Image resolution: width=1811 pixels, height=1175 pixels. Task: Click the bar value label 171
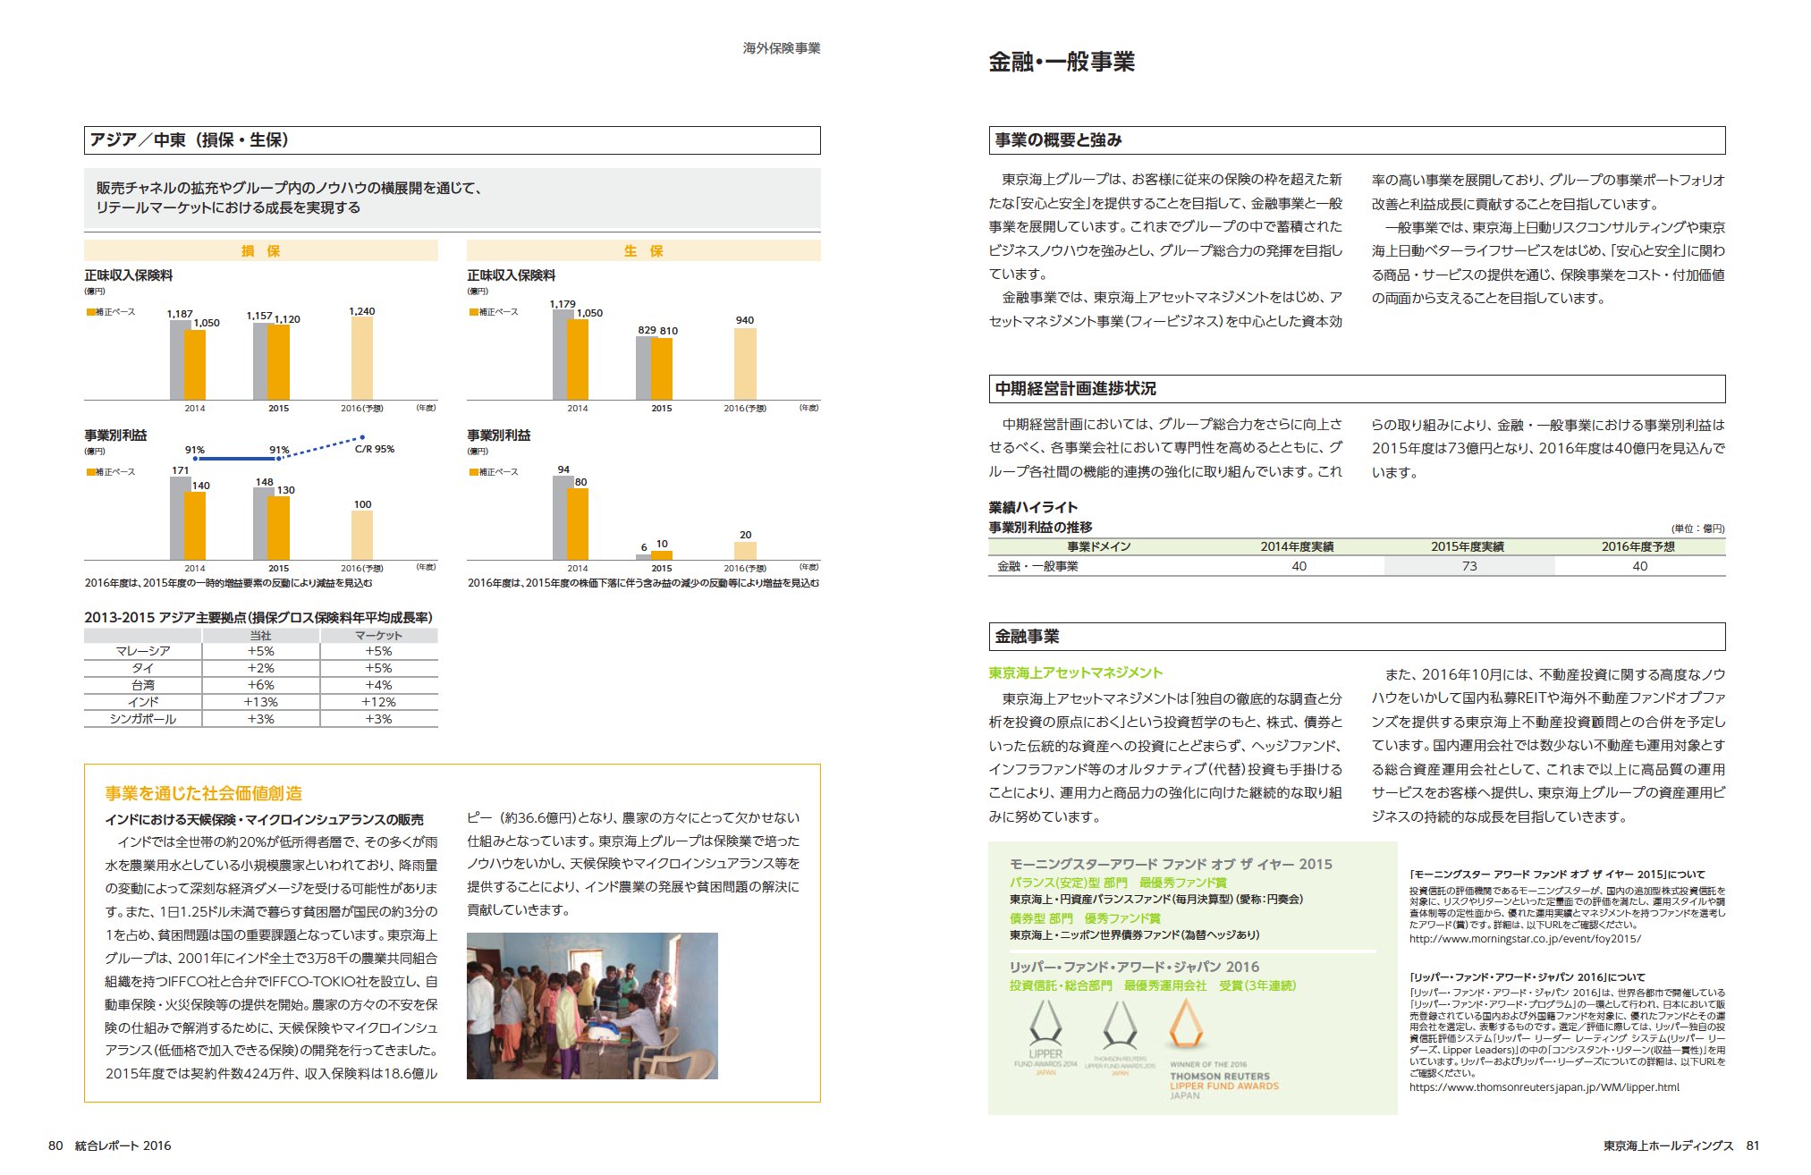[181, 470]
